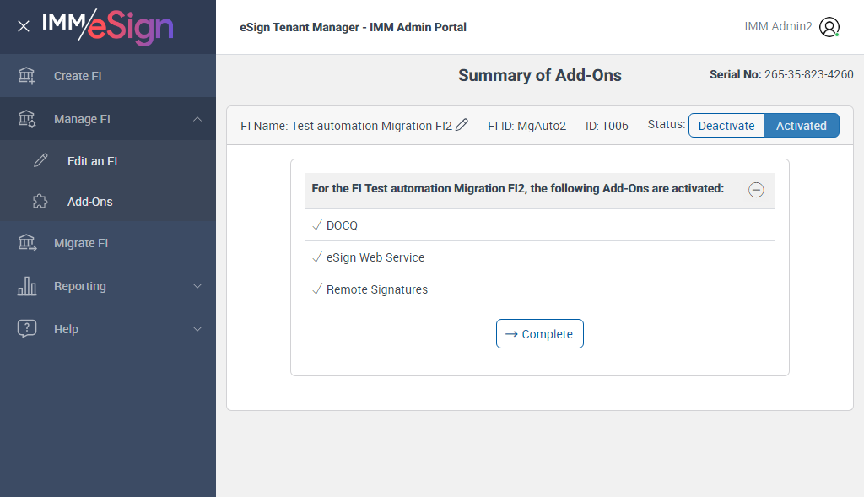Click the Reporting bar chart icon
Image resolution: width=864 pixels, height=497 pixels.
tap(27, 286)
